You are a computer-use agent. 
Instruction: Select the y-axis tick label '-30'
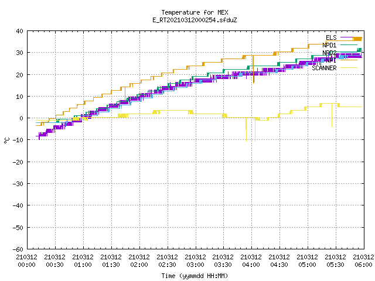pos(18,184)
